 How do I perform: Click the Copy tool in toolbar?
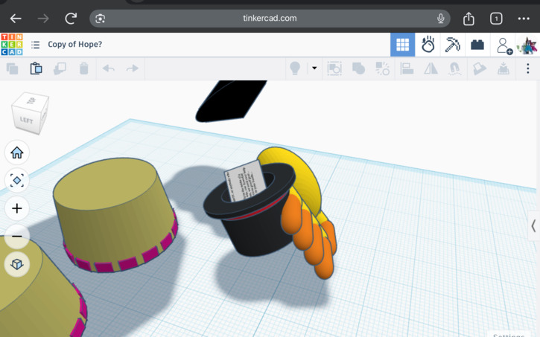pos(13,68)
